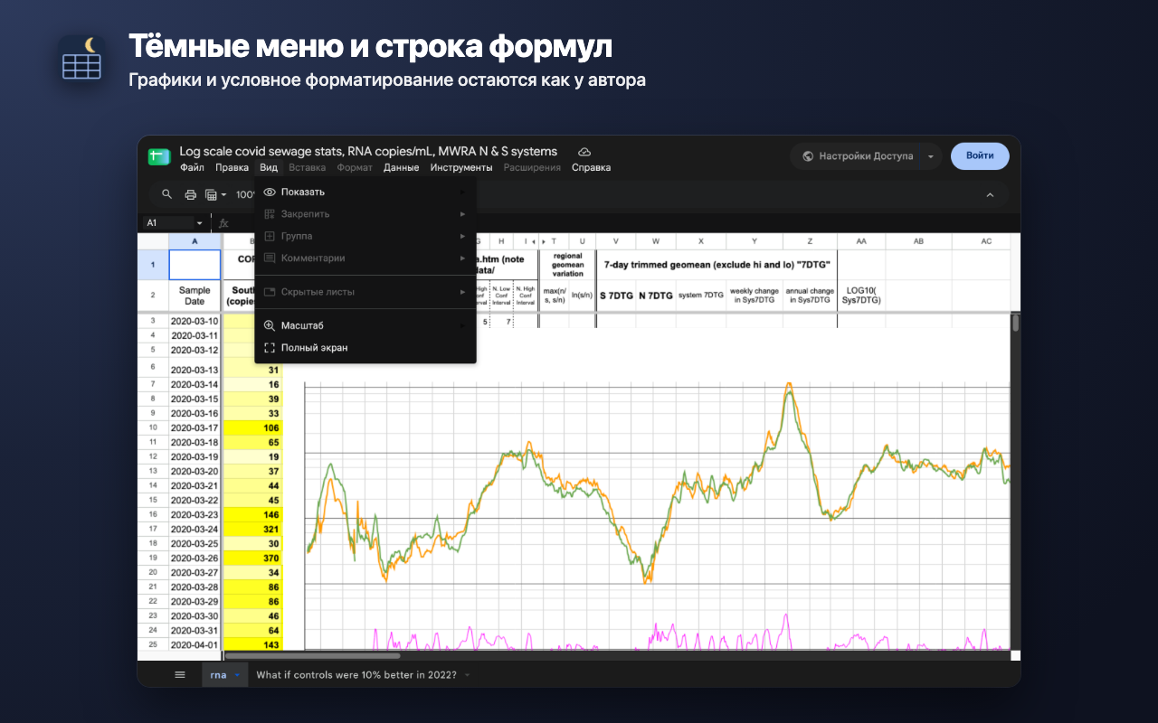Image resolution: width=1158 pixels, height=723 pixels.
Task: Select column header A
Action: click(195, 241)
